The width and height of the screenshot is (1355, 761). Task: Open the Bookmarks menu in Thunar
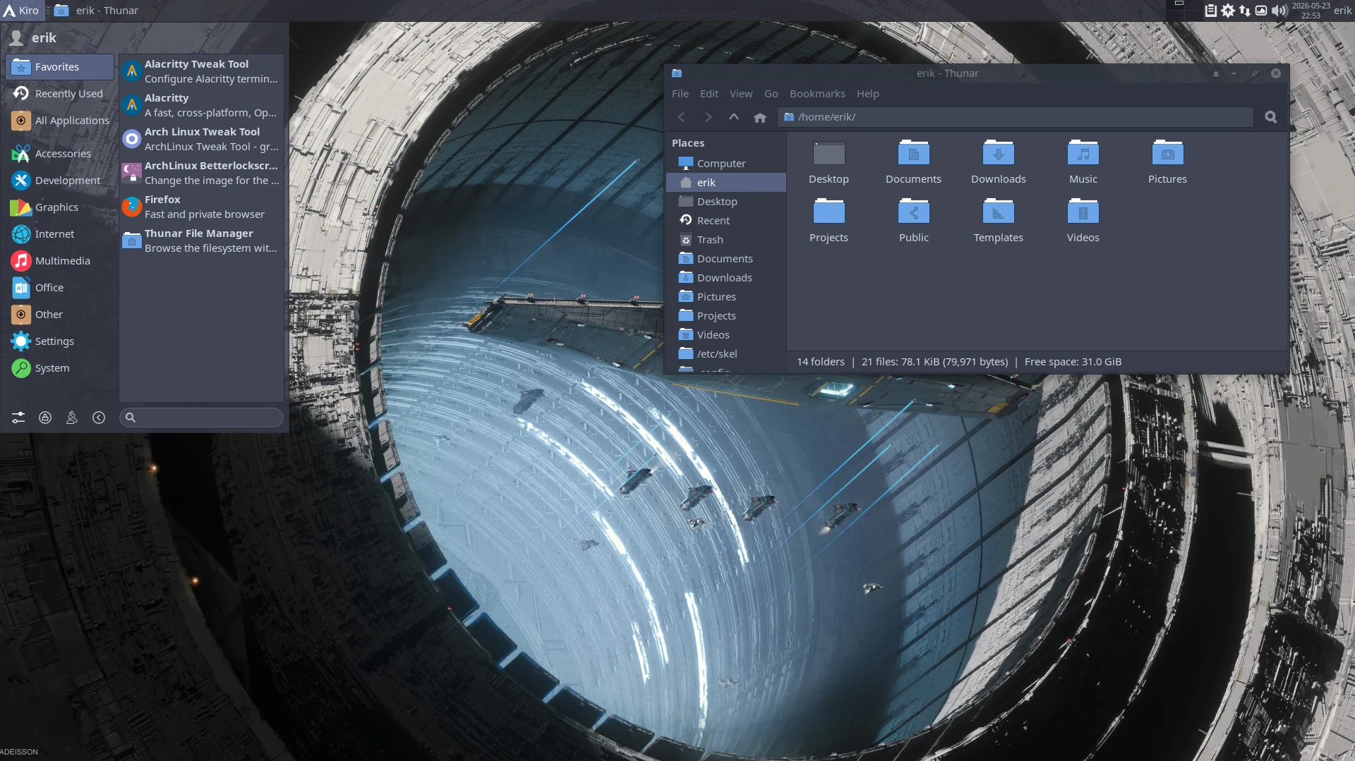817,94
